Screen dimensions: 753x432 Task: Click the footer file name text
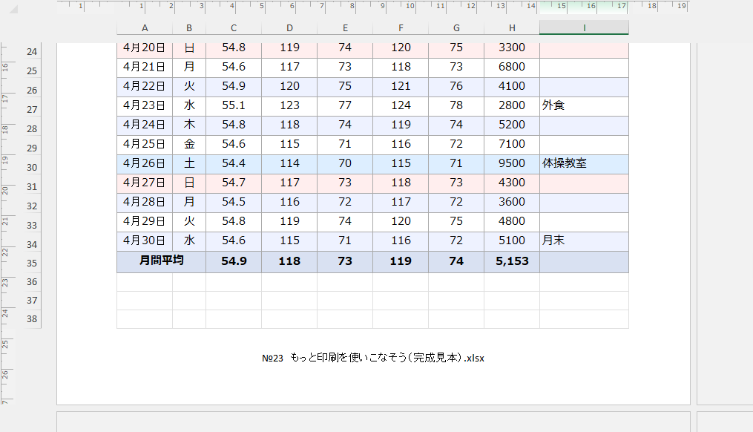(373, 358)
